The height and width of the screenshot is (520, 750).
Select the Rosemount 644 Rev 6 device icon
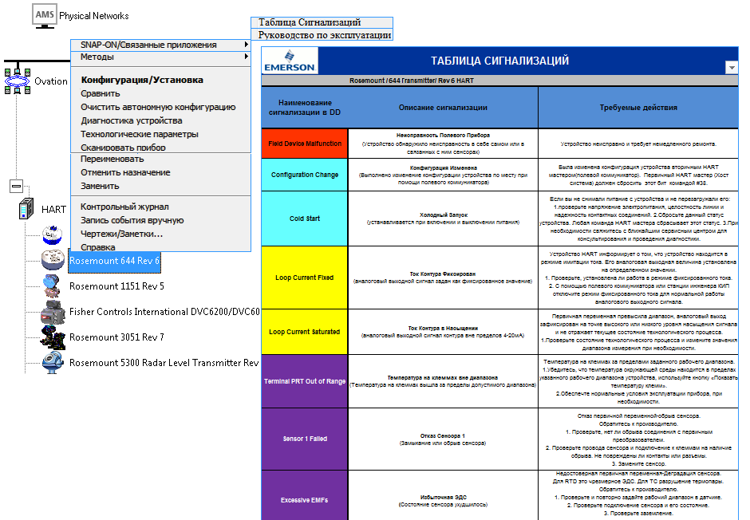53,261
